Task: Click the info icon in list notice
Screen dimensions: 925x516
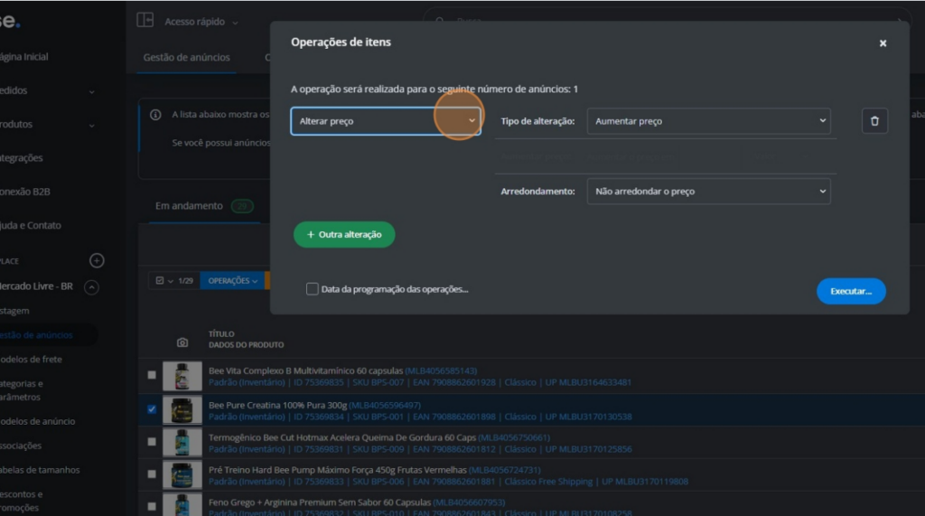Action: pos(154,115)
